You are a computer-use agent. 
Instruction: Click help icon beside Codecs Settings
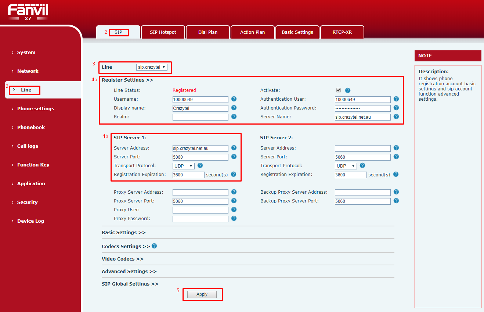coord(154,246)
